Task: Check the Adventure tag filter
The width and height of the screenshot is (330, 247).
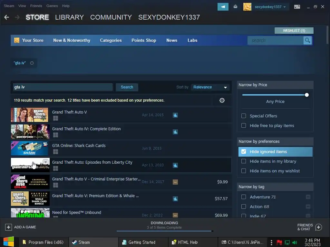Action: pyautogui.click(x=244, y=197)
